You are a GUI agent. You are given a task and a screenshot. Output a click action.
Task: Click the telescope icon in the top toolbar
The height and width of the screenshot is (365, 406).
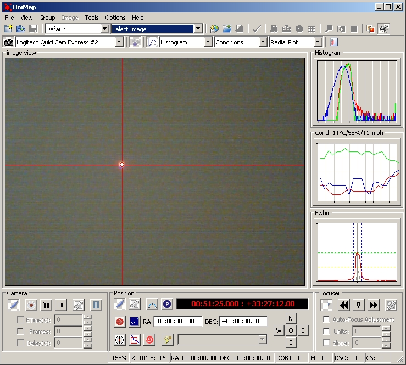(x=384, y=29)
